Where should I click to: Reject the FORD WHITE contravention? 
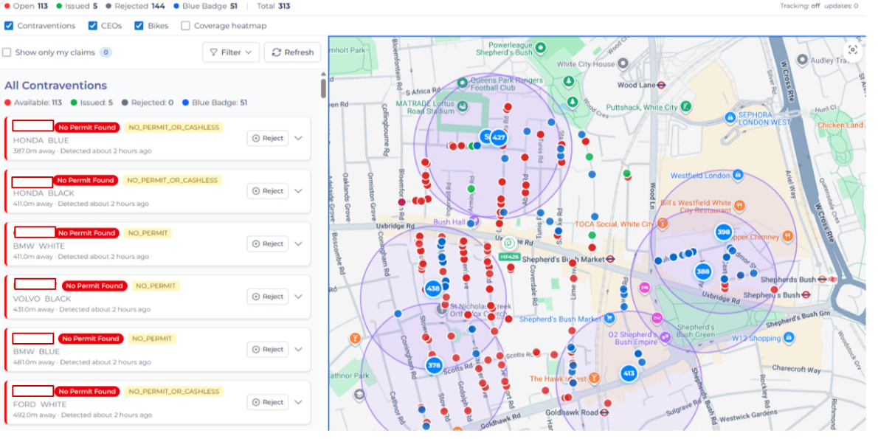[x=268, y=402]
